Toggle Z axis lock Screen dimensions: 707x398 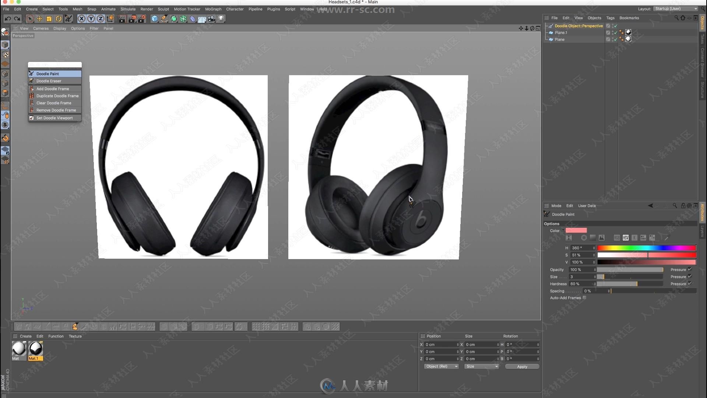(x=101, y=18)
